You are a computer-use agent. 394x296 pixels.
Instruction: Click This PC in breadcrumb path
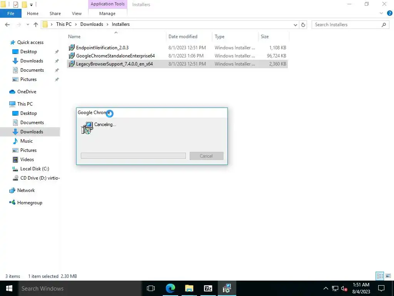[64, 24]
